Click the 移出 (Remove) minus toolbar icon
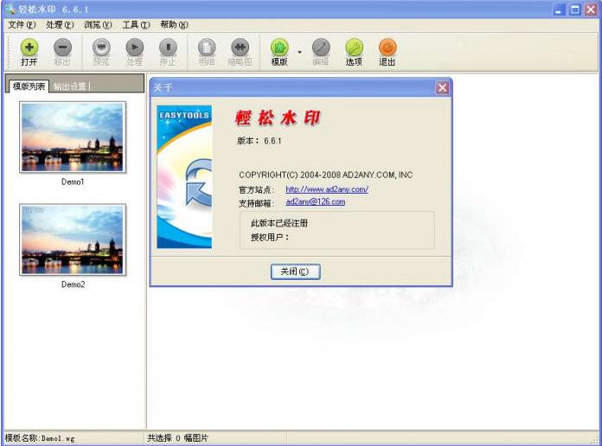602x446 pixels. tap(62, 48)
